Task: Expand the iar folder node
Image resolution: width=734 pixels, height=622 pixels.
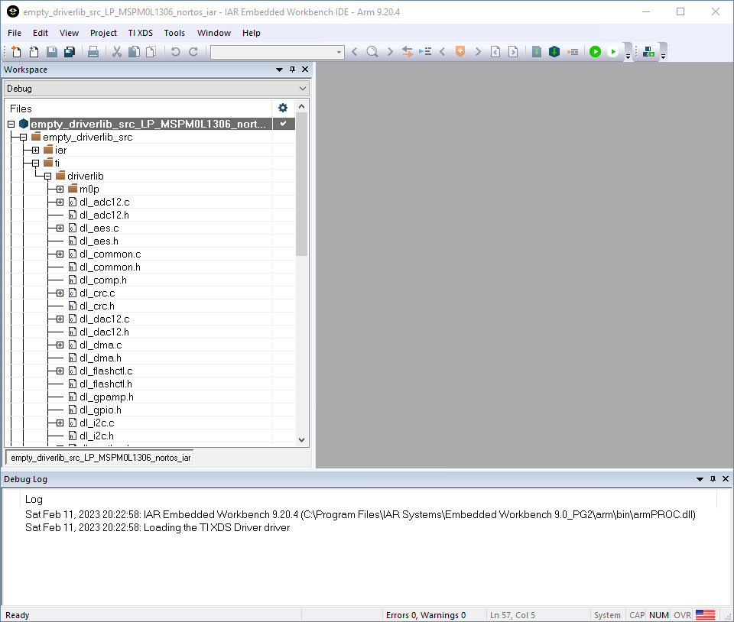Action: click(35, 150)
